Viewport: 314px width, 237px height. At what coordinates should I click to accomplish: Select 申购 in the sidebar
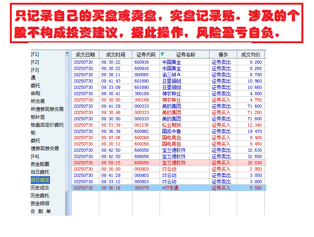(x=35, y=93)
